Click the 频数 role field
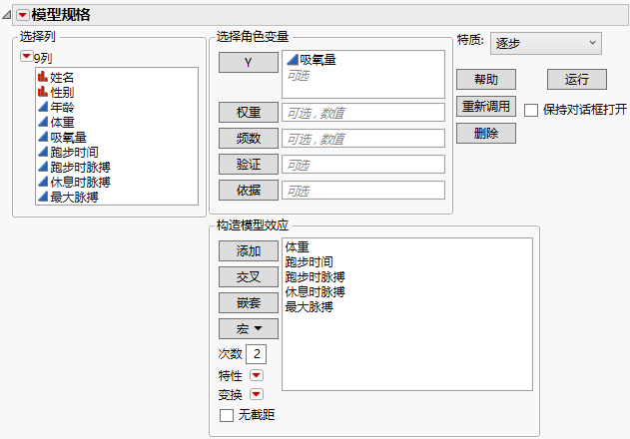Viewport: 630px width, 439px height. (363, 138)
